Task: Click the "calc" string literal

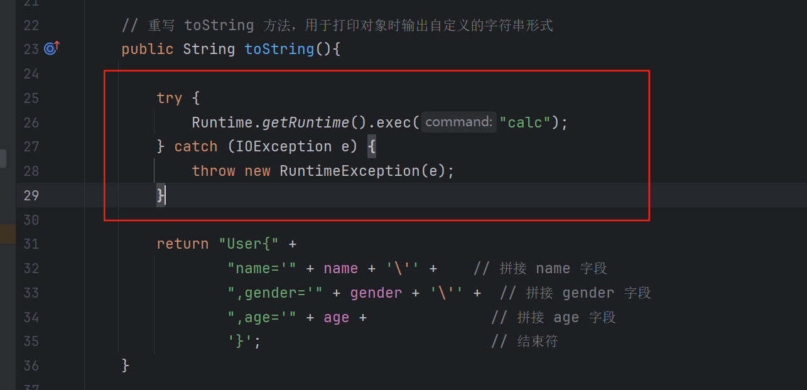Action: [x=525, y=122]
